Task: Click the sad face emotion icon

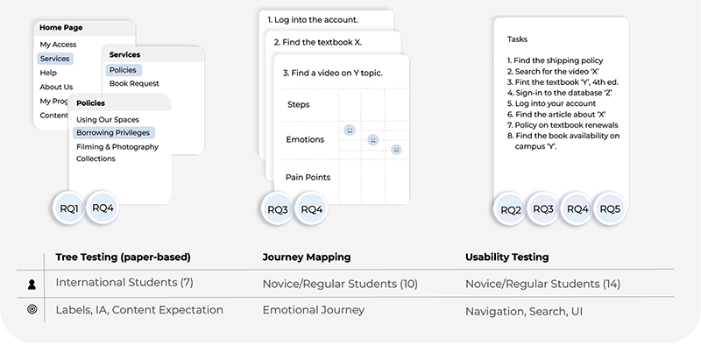Action: (x=373, y=140)
